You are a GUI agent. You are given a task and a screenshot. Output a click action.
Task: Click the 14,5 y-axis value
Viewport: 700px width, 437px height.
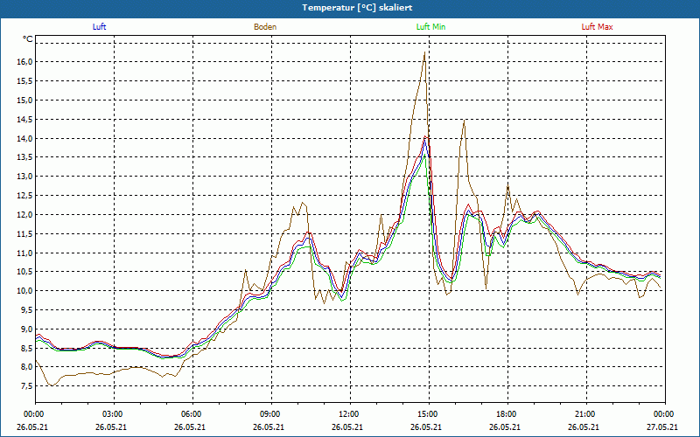coord(25,120)
